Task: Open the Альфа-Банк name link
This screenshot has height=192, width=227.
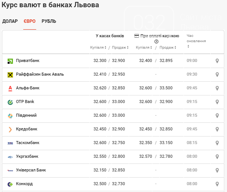Action: click(27, 88)
